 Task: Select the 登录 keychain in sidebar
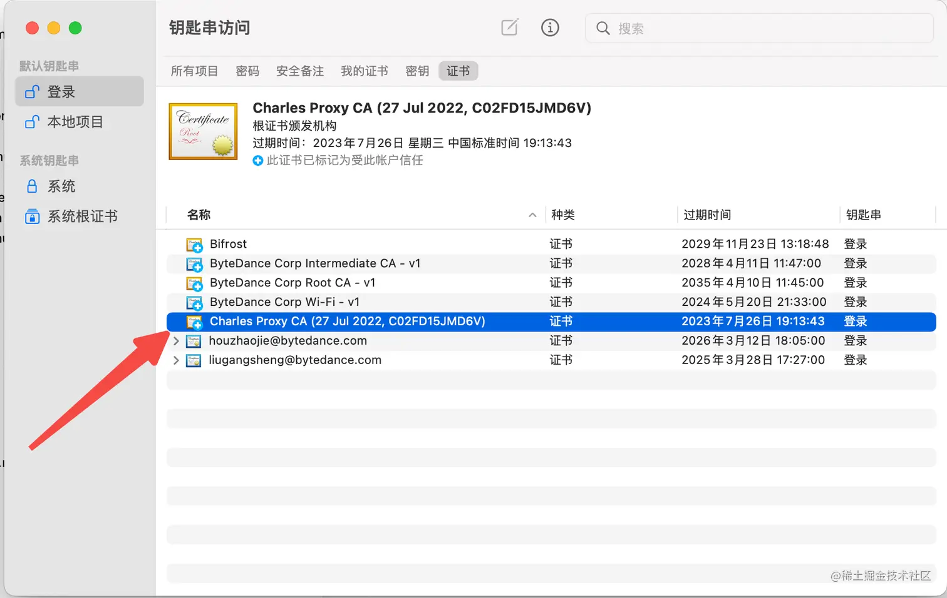(80, 91)
